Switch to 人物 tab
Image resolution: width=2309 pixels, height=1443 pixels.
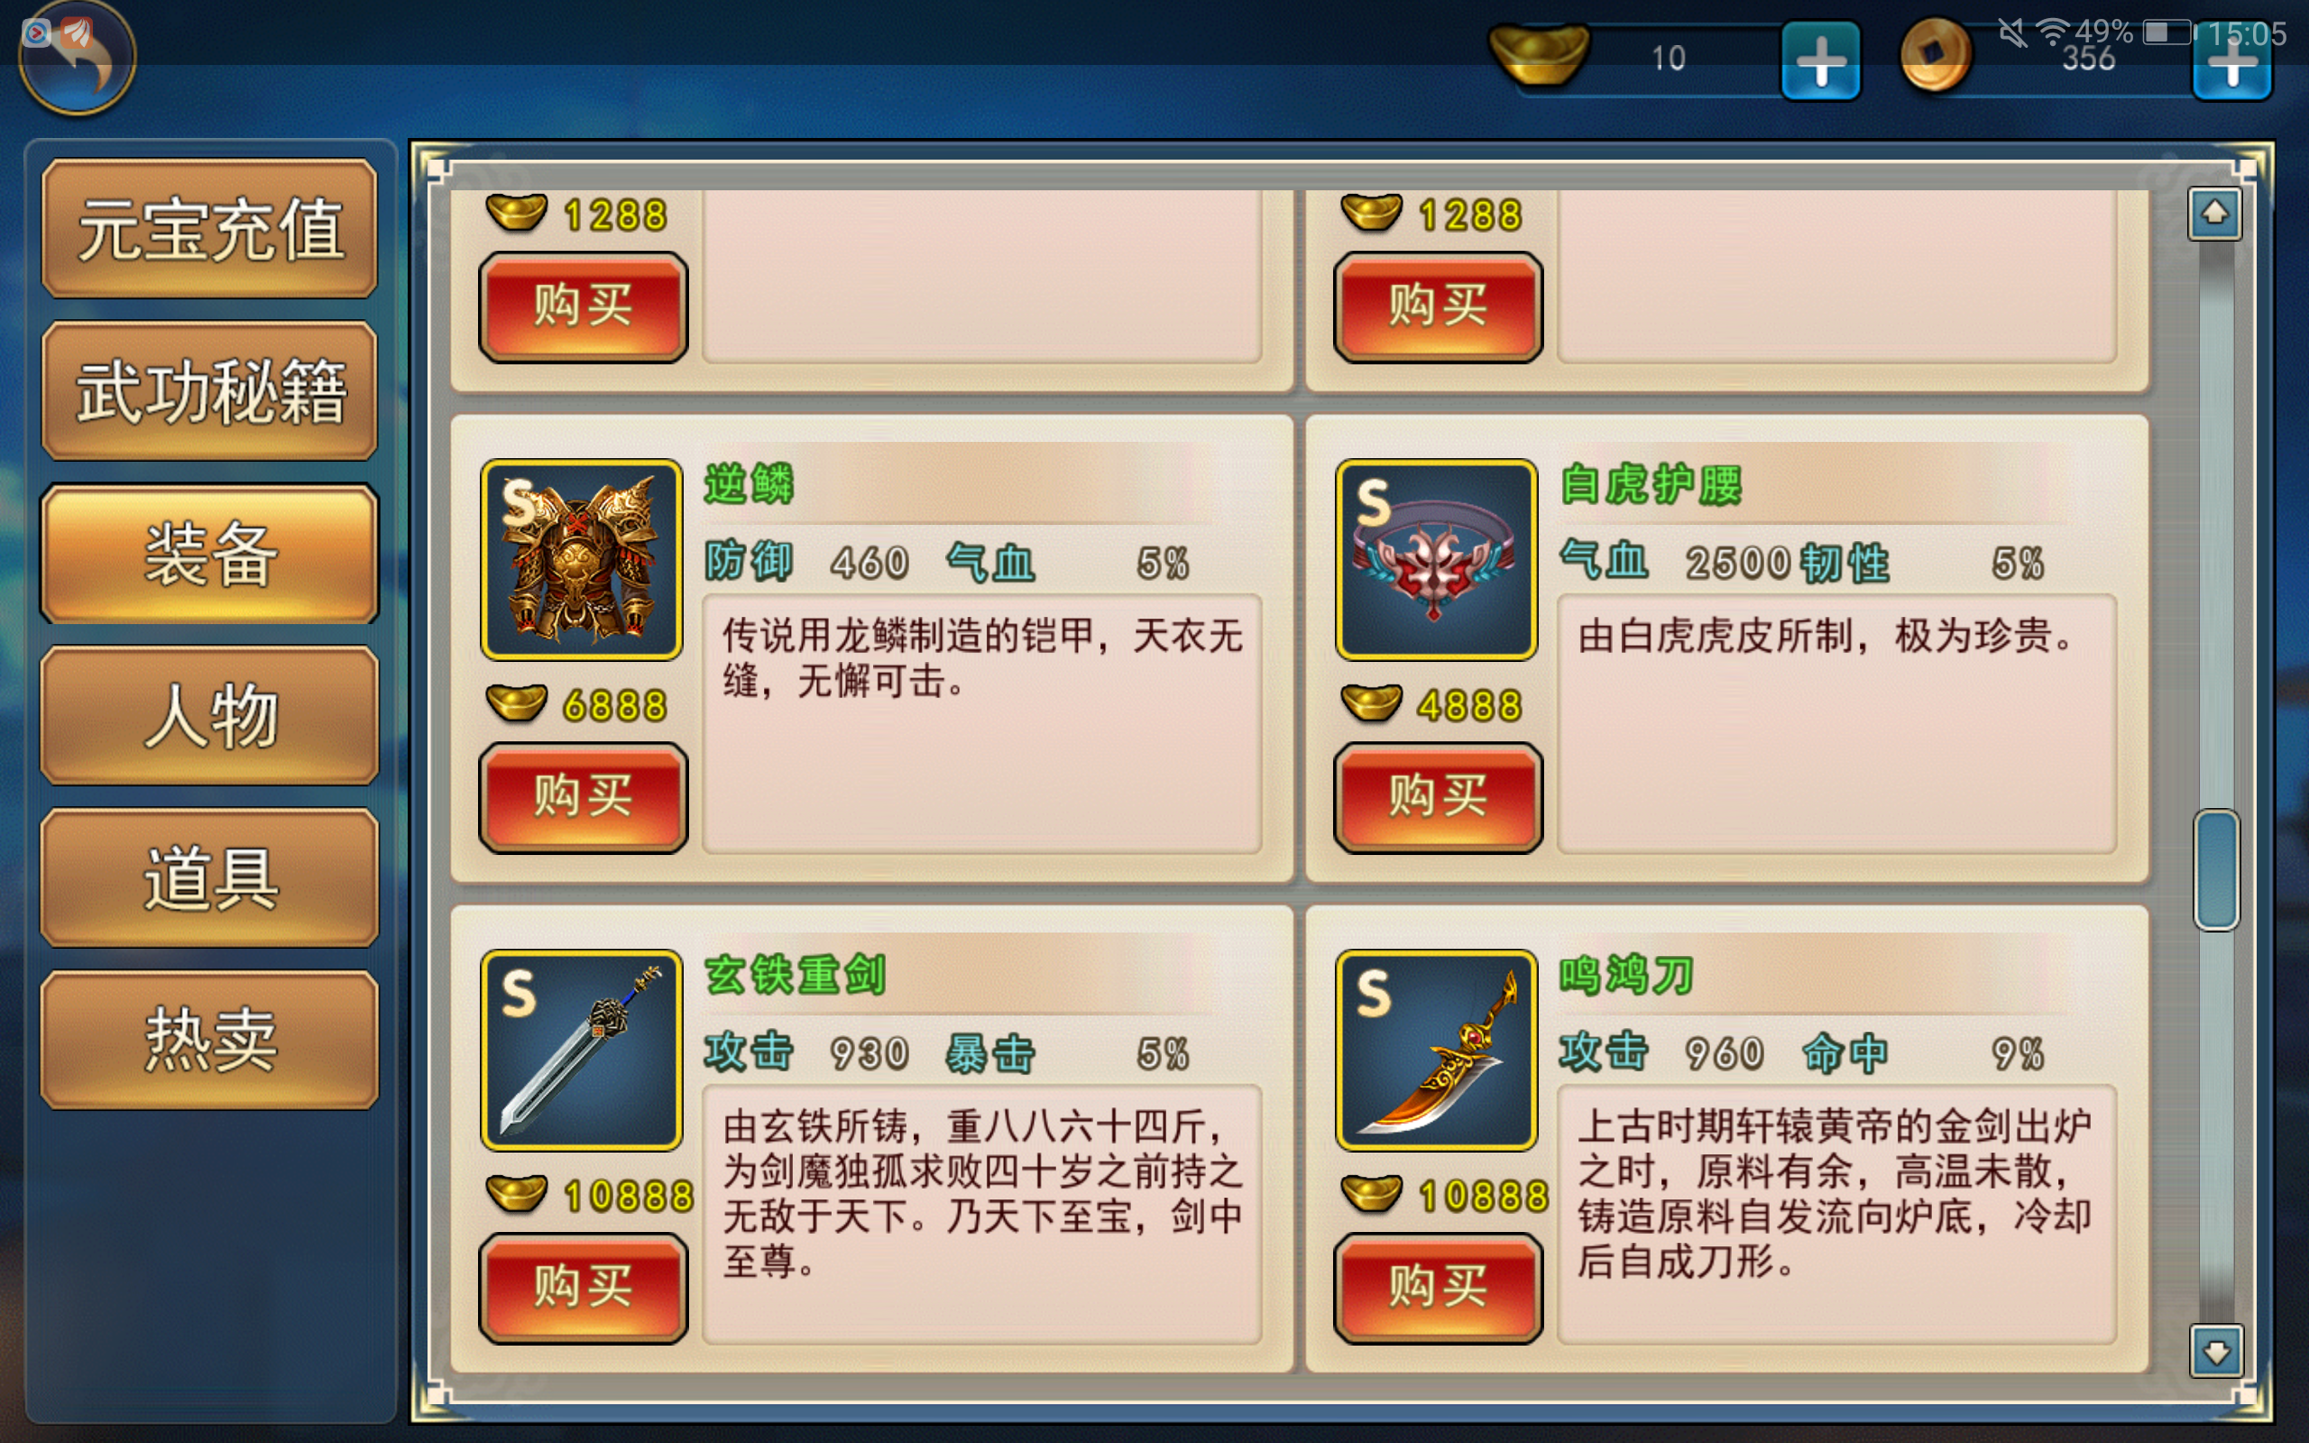tap(209, 715)
